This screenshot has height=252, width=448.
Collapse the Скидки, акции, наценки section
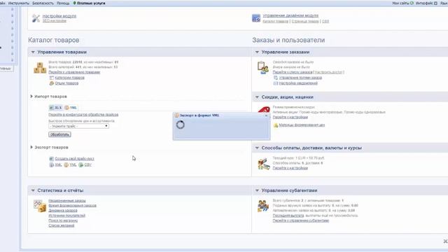pos(257,97)
